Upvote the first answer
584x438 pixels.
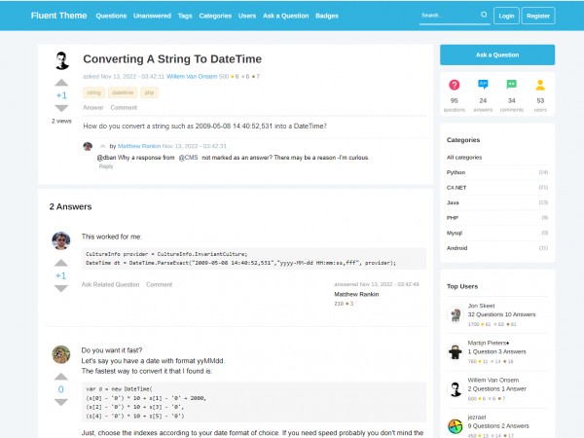click(x=60, y=264)
